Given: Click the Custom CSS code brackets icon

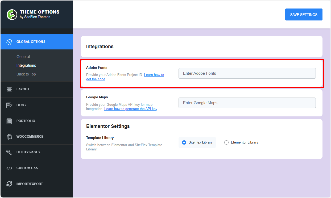Looking at the screenshot, I should click(9, 168).
